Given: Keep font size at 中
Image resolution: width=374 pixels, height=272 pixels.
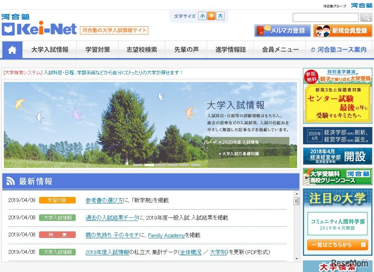Looking at the screenshot, I should click(x=211, y=16).
